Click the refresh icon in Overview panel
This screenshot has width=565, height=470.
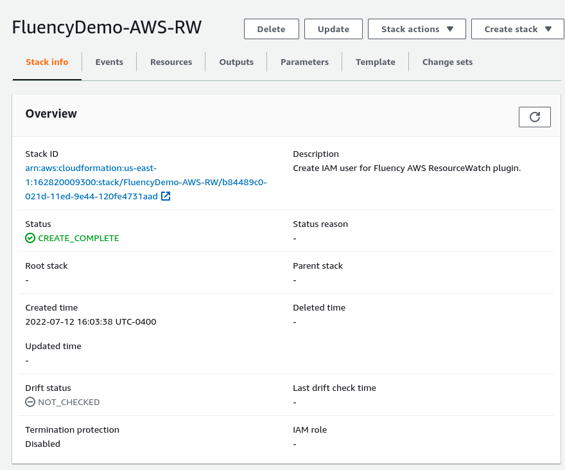click(534, 117)
